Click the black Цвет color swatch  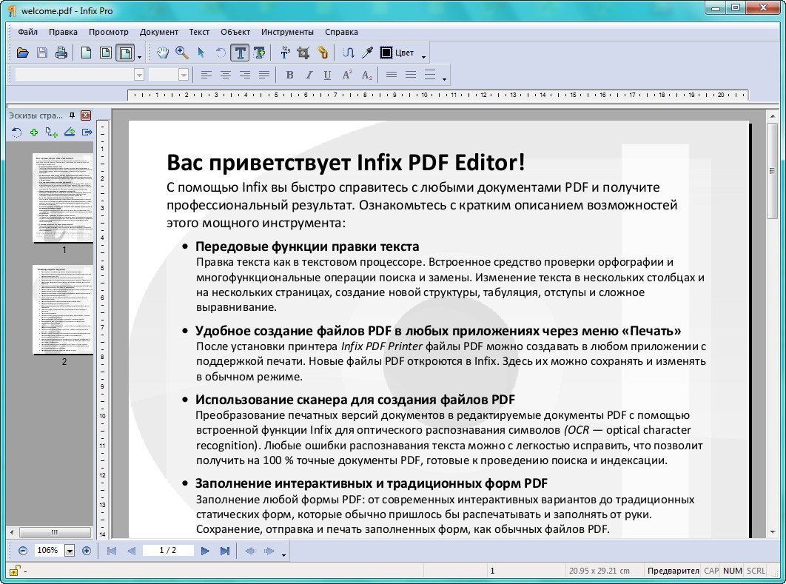point(386,53)
